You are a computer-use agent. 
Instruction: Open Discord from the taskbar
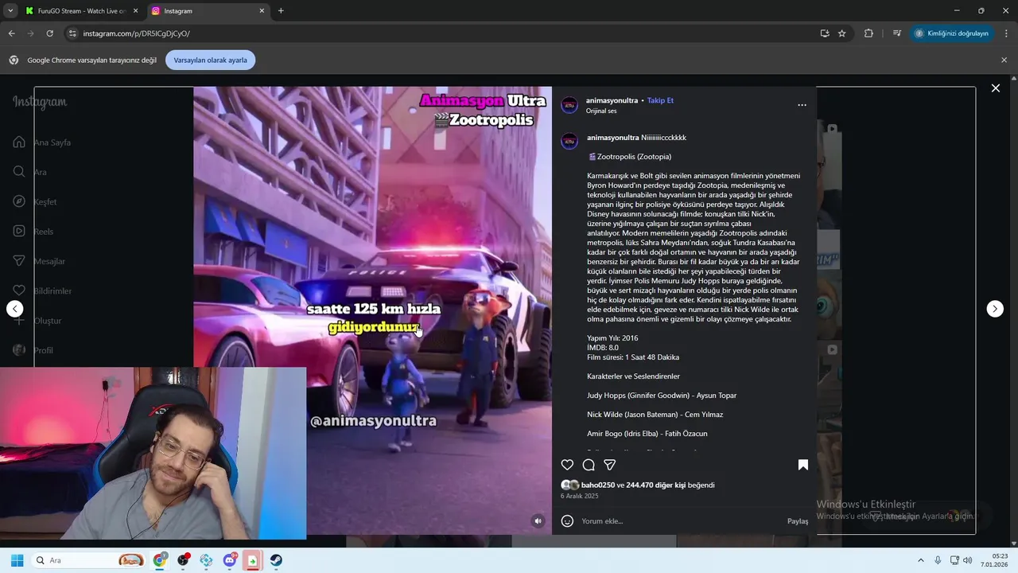230,560
